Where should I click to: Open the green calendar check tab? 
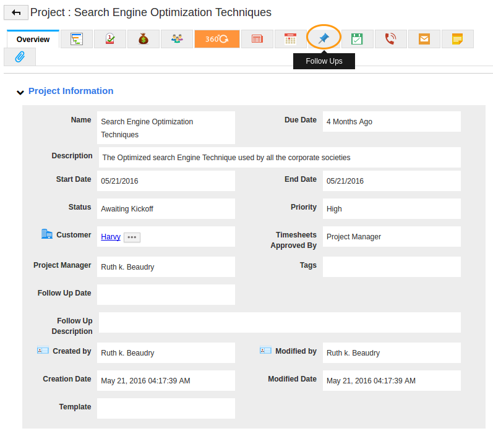click(357, 39)
